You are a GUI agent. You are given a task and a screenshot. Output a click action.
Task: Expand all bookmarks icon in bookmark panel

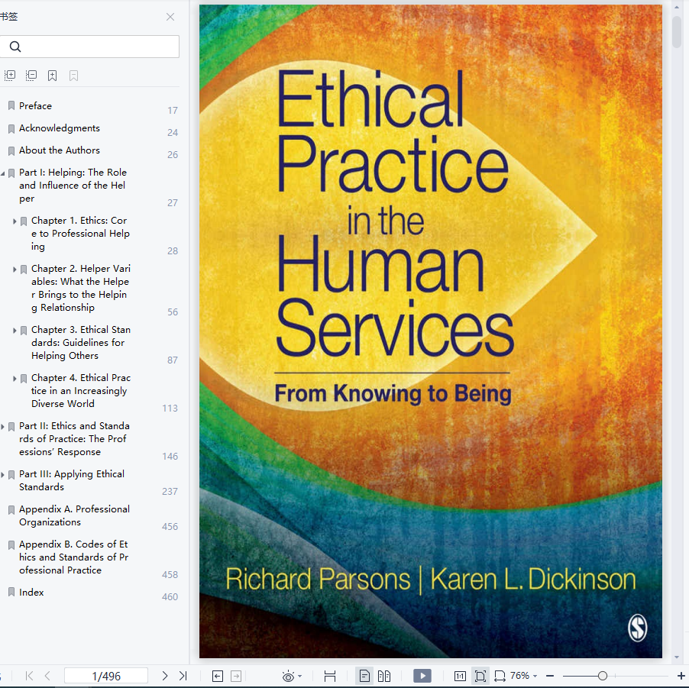[x=10, y=76]
